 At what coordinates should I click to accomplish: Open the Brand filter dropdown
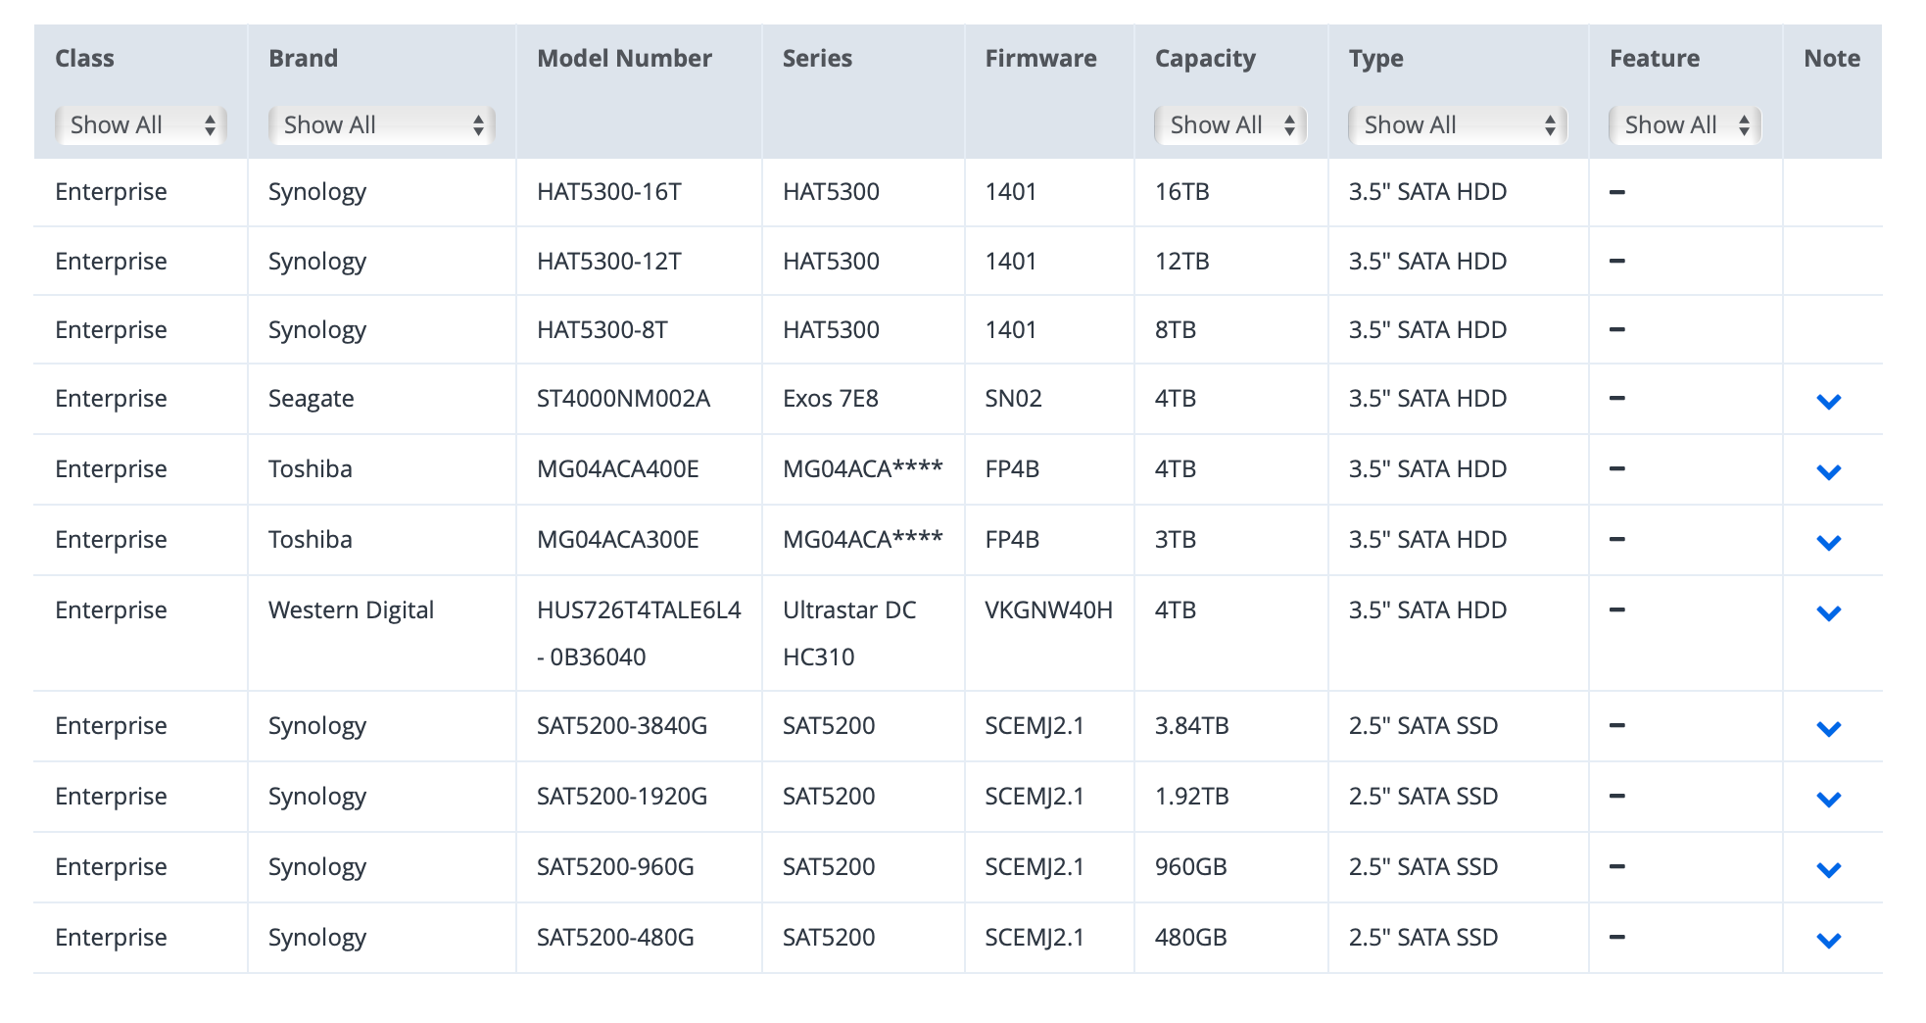coord(382,125)
